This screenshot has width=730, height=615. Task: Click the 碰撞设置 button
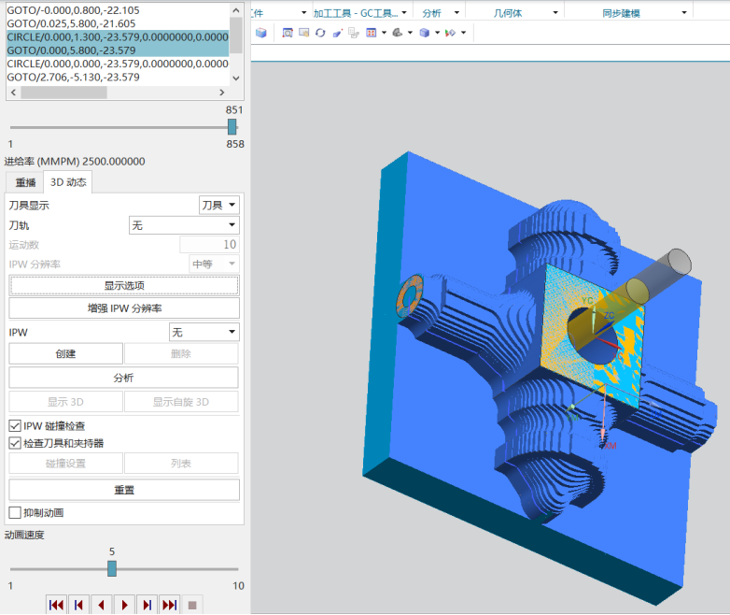pyautogui.click(x=65, y=464)
